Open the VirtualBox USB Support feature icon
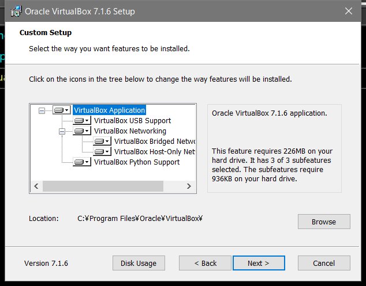The height and width of the screenshot is (286, 366). coord(82,120)
